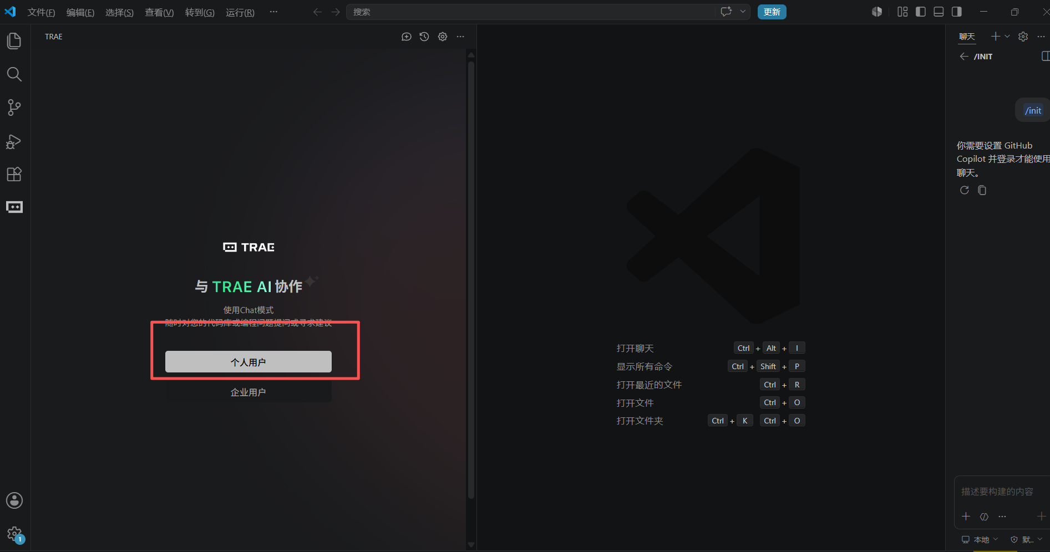The width and height of the screenshot is (1050, 552).
Task: Switch to the 聊天 tab
Action: click(967, 37)
